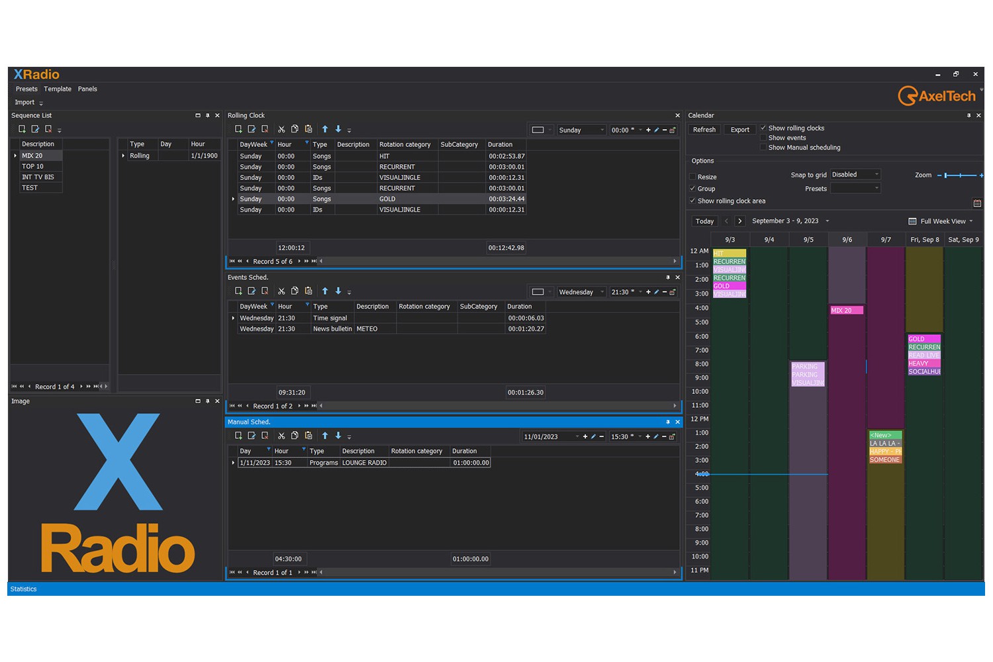Screen dimensions: 993x662
Task: Click the cut icon in Rolling Clock toolbar
Action: coord(281,130)
